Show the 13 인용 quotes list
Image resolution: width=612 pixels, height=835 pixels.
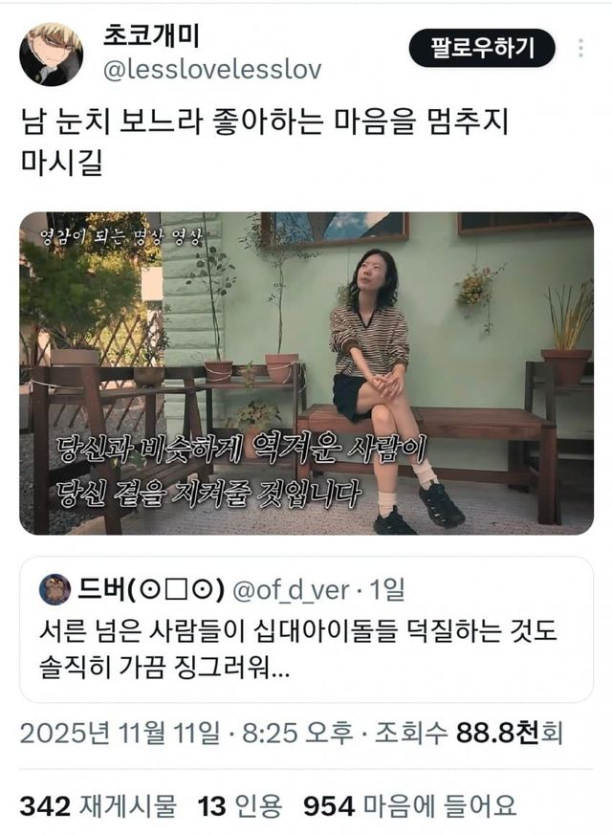(239, 805)
